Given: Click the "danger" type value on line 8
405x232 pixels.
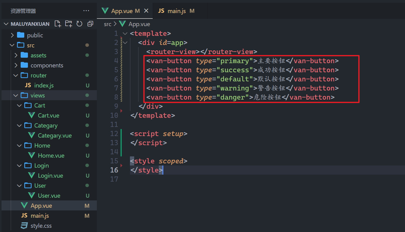Looking at the screenshot, I should [x=233, y=97].
